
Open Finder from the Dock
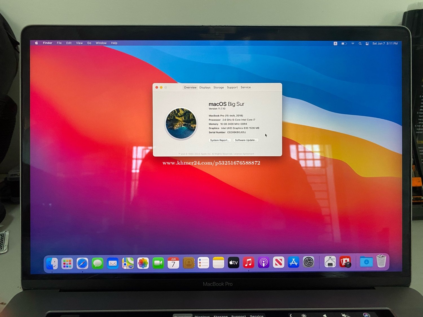52,263
